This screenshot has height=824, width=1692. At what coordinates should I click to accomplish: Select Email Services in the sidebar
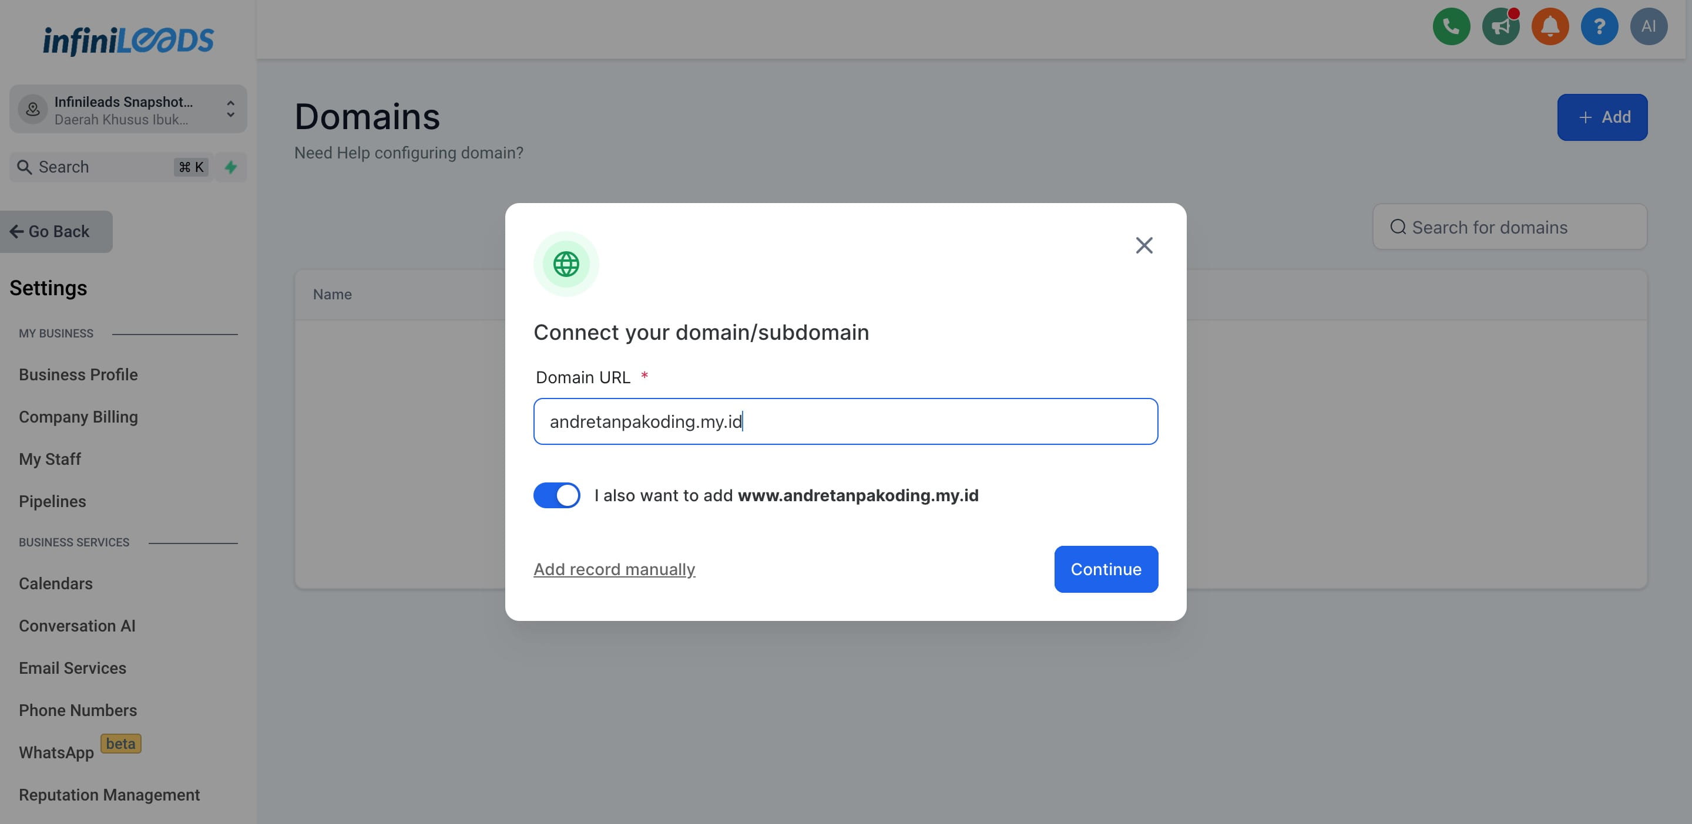72,668
